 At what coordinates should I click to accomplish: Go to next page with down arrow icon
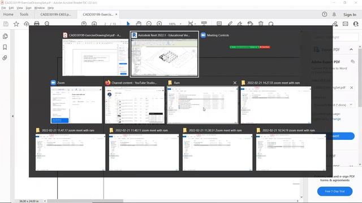(x=94, y=24)
